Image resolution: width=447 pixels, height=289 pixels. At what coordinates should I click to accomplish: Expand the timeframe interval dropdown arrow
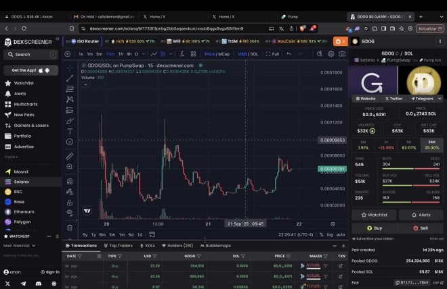pyautogui.click(x=143, y=54)
